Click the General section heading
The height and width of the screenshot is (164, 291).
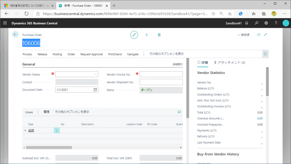(x=29, y=64)
